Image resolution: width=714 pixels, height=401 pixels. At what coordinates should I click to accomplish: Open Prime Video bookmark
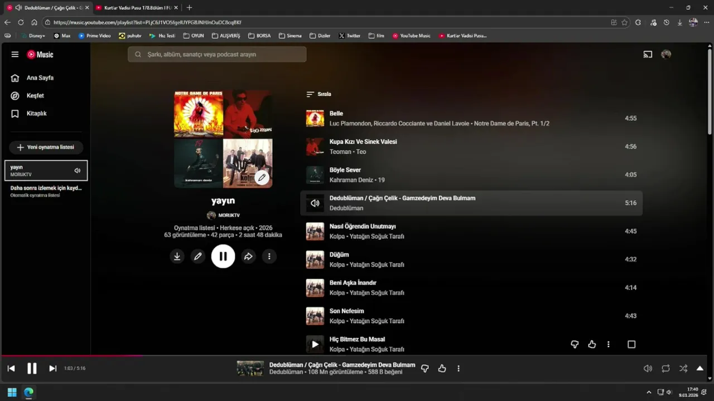point(94,36)
